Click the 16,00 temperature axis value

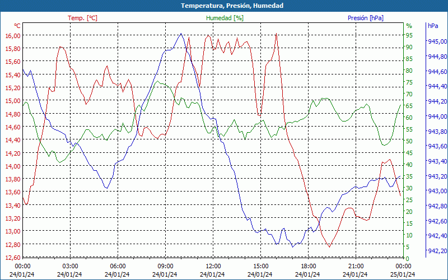click(x=13, y=35)
